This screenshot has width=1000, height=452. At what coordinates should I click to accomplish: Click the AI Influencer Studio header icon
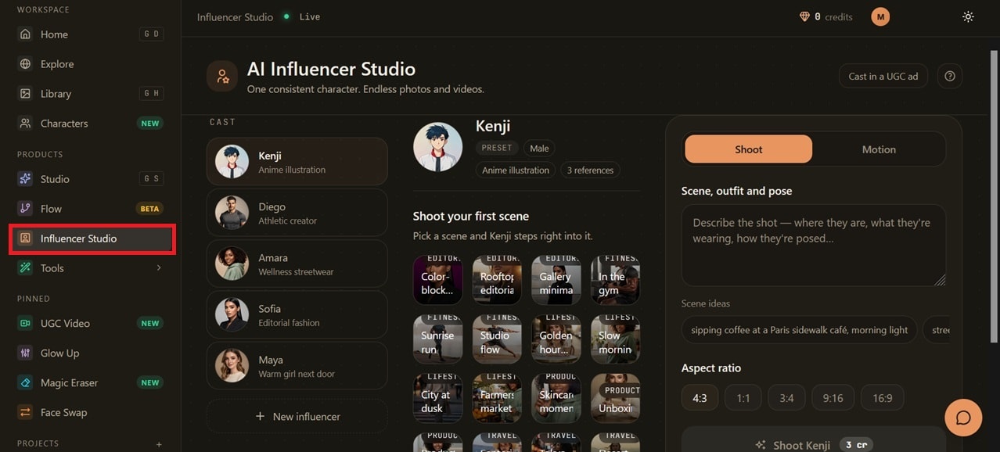(x=222, y=76)
